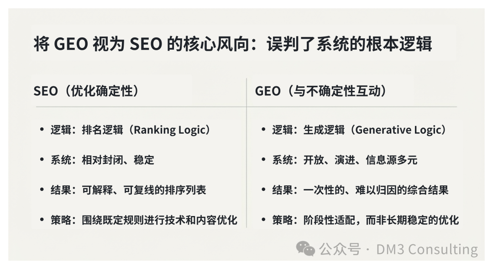Select the 系统：开放、演进、信息源多元 line
The image size is (493, 269).
click(345, 160)
